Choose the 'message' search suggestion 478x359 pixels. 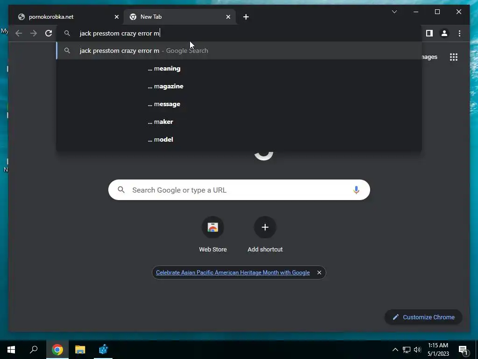239,104
